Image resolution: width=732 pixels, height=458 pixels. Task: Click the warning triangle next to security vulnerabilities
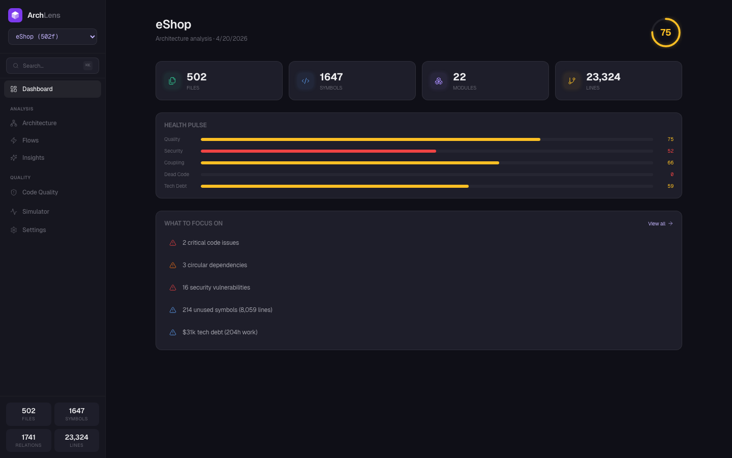(173, 287)
